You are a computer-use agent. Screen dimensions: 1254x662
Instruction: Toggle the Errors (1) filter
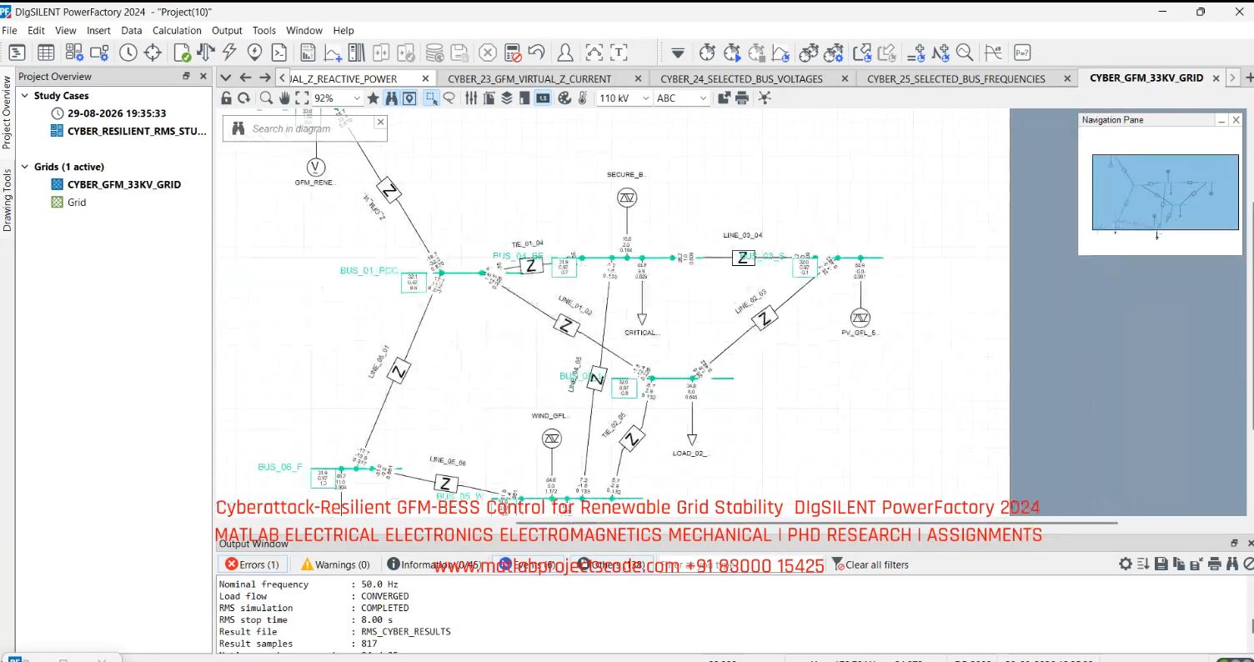[x=253, y=564]
